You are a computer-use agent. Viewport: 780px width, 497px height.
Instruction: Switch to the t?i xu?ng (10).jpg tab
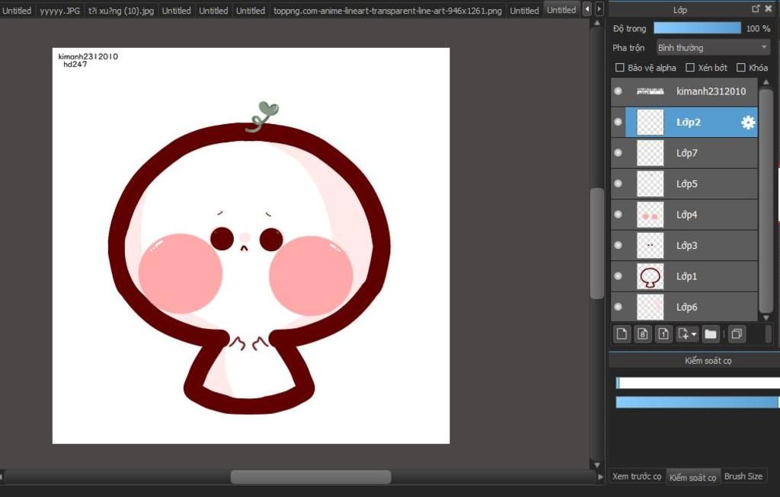121,11
